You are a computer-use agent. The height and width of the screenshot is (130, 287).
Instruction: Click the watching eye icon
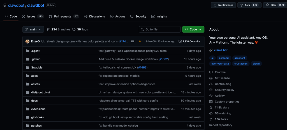click(x=211, y=114)
